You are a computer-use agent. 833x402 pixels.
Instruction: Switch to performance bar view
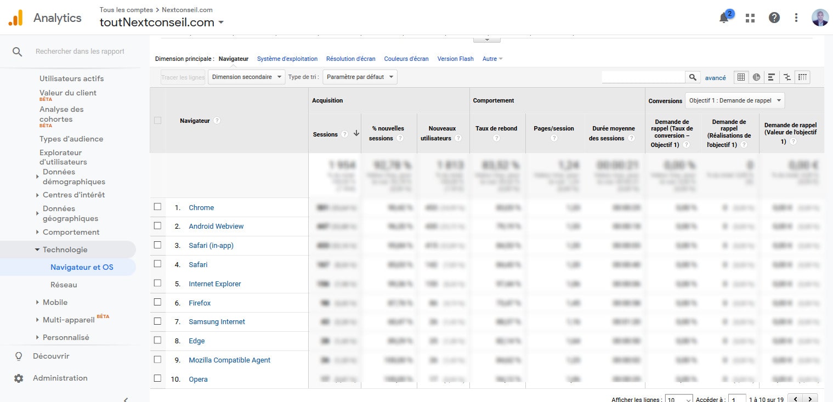[x=772, y=77]
